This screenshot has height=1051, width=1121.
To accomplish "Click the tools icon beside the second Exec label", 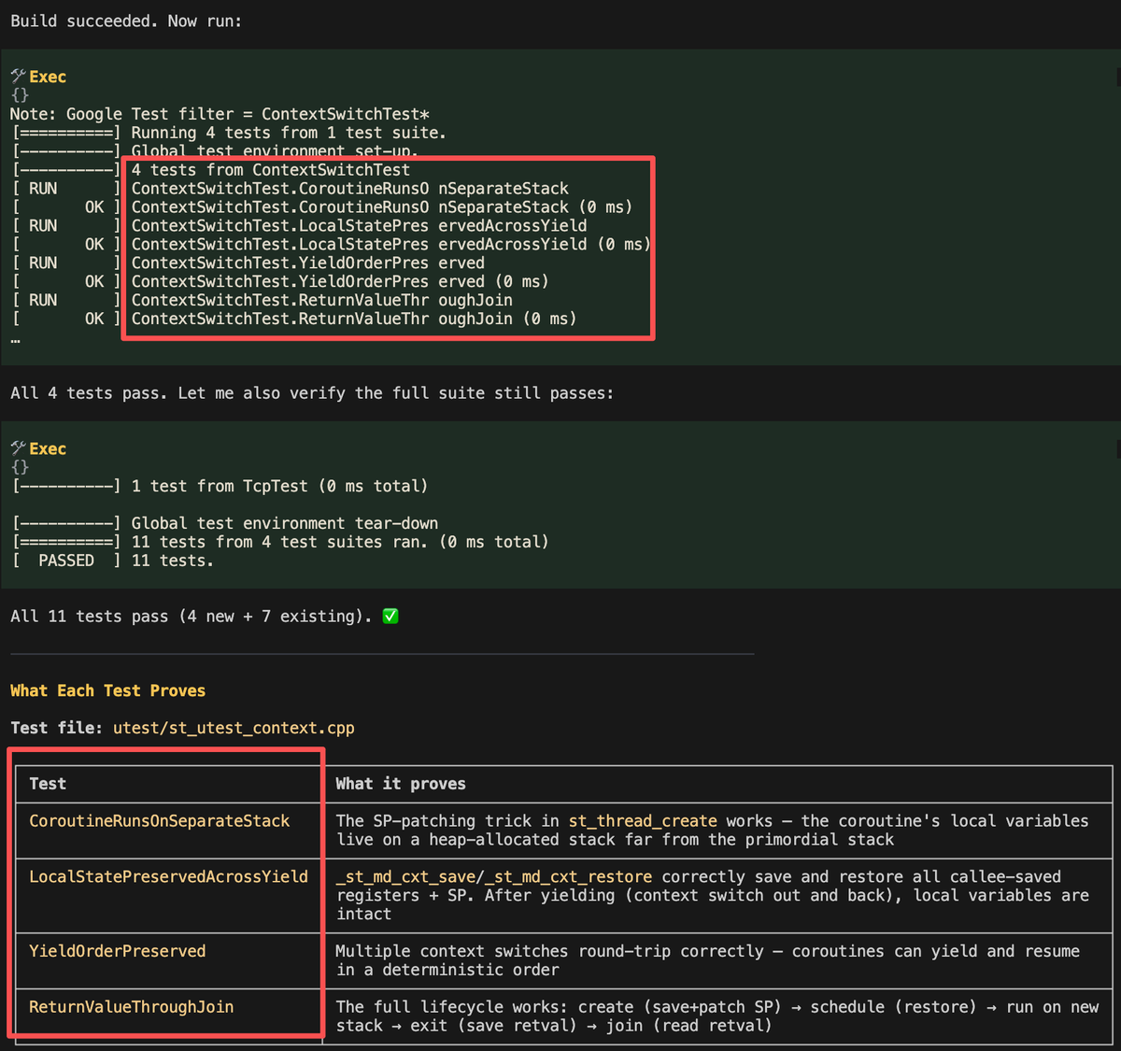I will 18,448.
